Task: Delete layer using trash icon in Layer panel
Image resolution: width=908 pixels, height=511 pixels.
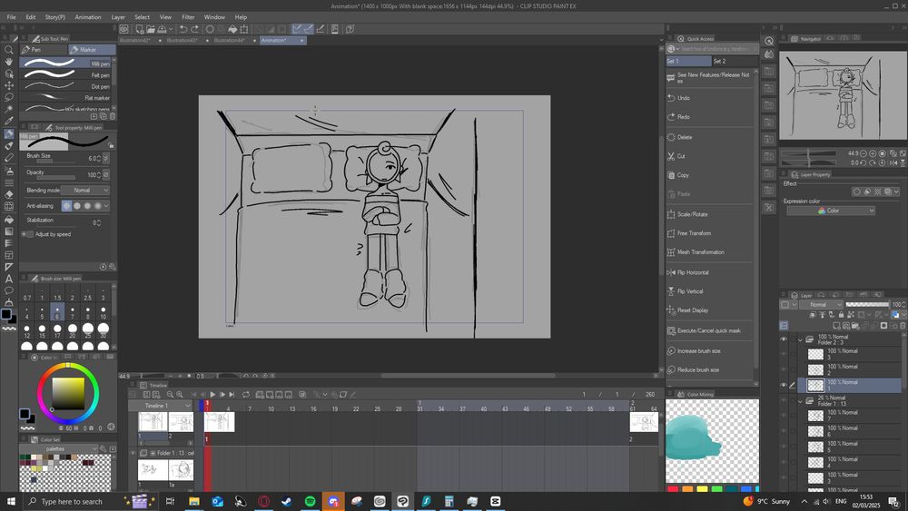Action: tap(903, 326)
